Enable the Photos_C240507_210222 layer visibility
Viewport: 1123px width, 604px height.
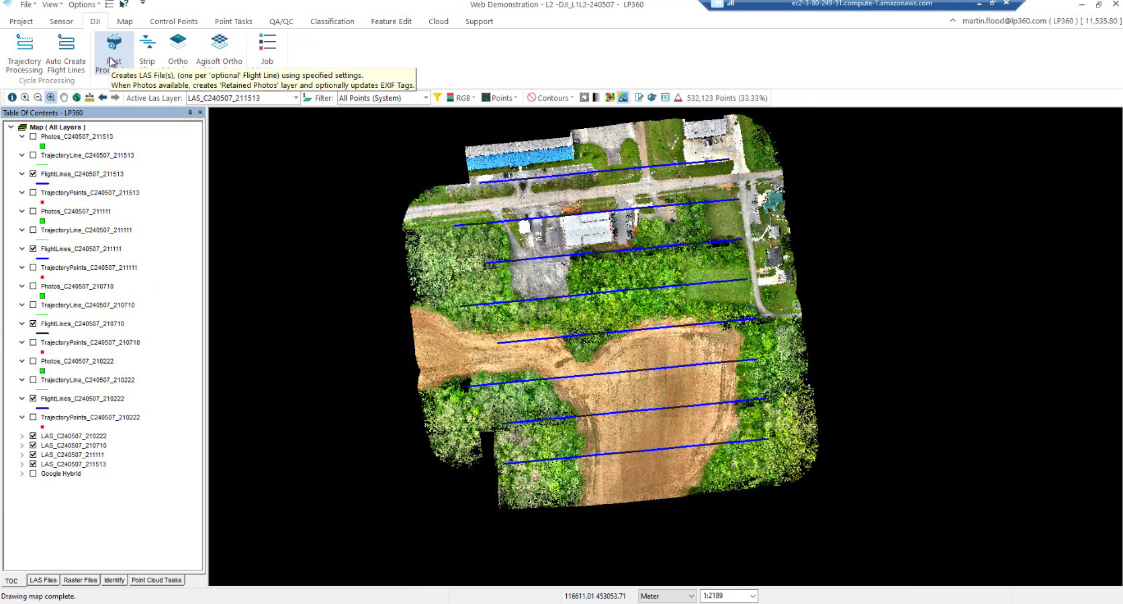coord(33,360)
